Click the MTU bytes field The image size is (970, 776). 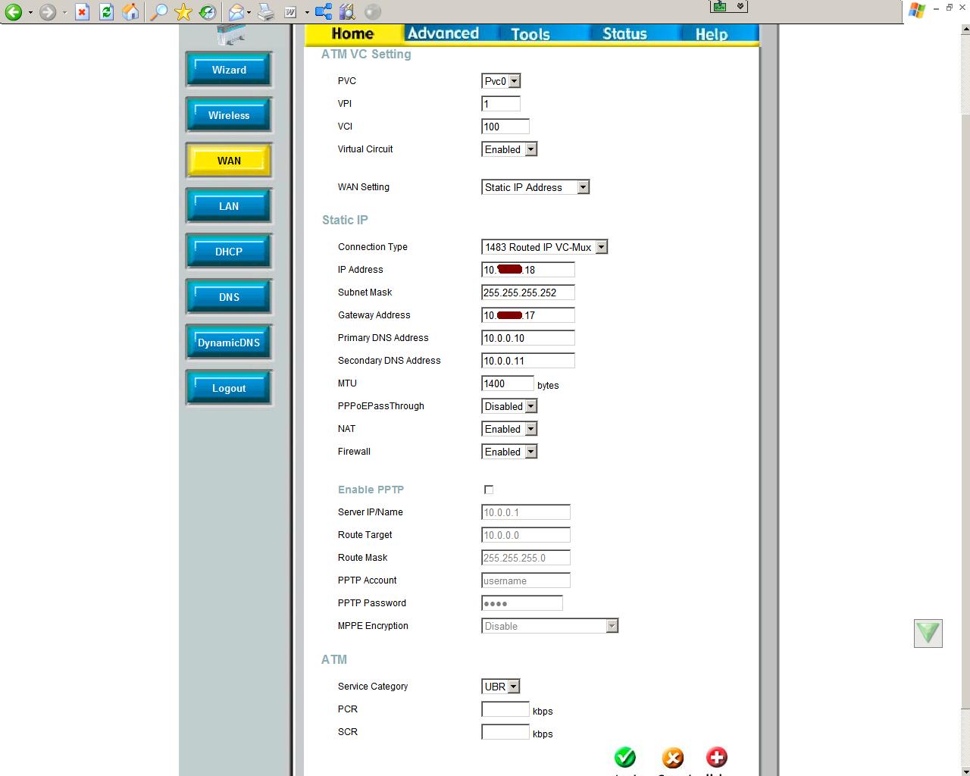click(x=508, y=383)
